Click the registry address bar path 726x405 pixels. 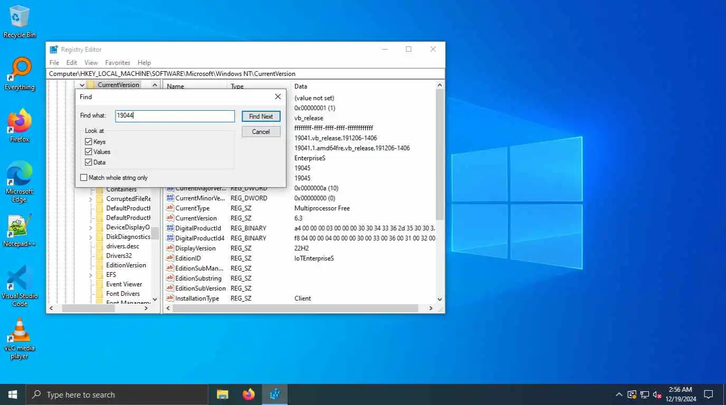[245, 74]
